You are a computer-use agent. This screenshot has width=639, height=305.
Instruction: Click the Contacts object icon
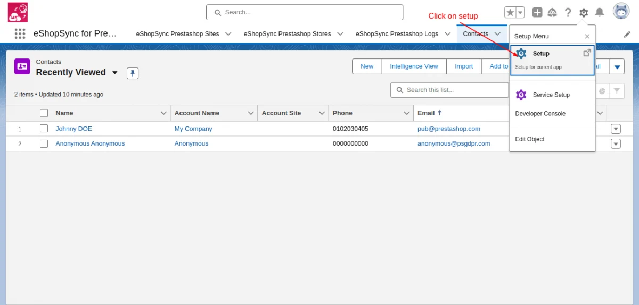pyautogui.click(x=22, y=66)
